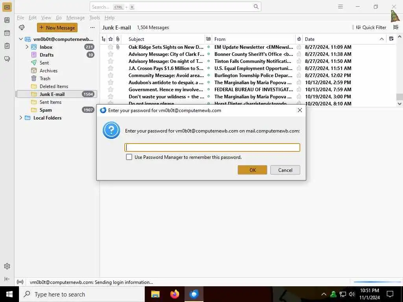Show hidden system tray icons

click(324, 294)
